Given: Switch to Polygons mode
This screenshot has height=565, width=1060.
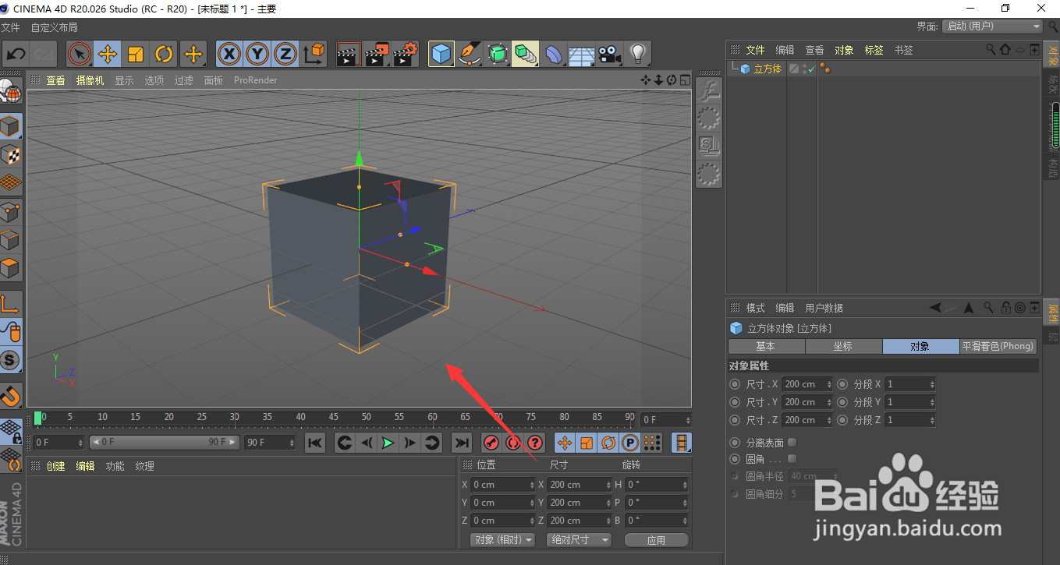Looking at the screenshot, I should pos(10,268).
